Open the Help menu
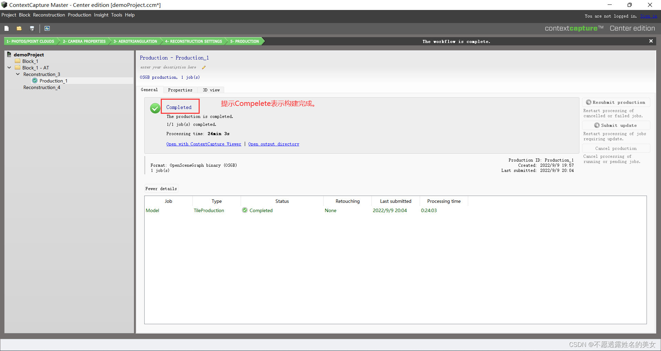The image size is (661, 351). 130,15
